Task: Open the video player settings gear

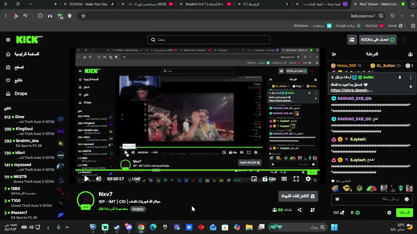Action: tap(308, 179)
